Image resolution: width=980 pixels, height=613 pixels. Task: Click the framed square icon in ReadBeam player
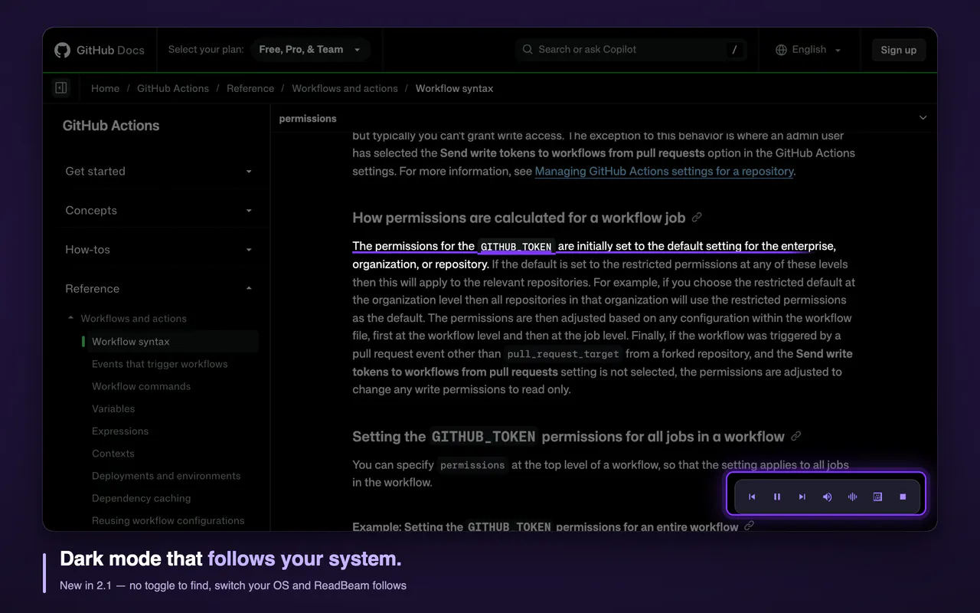click(x=877, y=497)
